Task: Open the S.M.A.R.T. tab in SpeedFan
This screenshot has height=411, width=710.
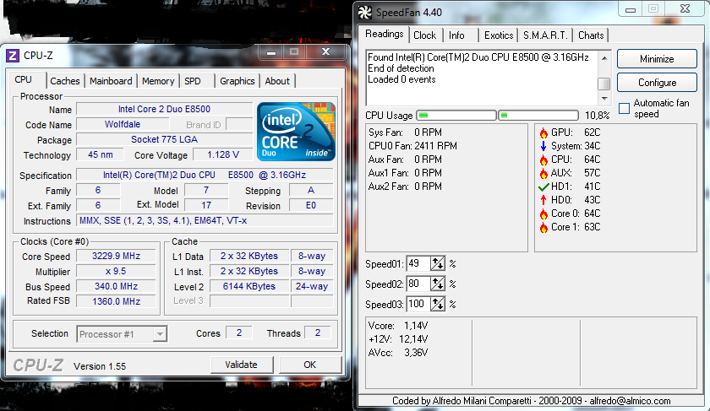Action: tap(545, 35)
